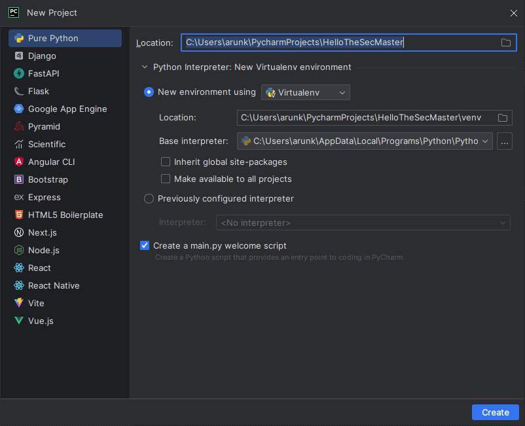This screenshot has width=525, height=426.
Task: Click the ellipsis button beside Base interpreter
Action: pos(504,141)
